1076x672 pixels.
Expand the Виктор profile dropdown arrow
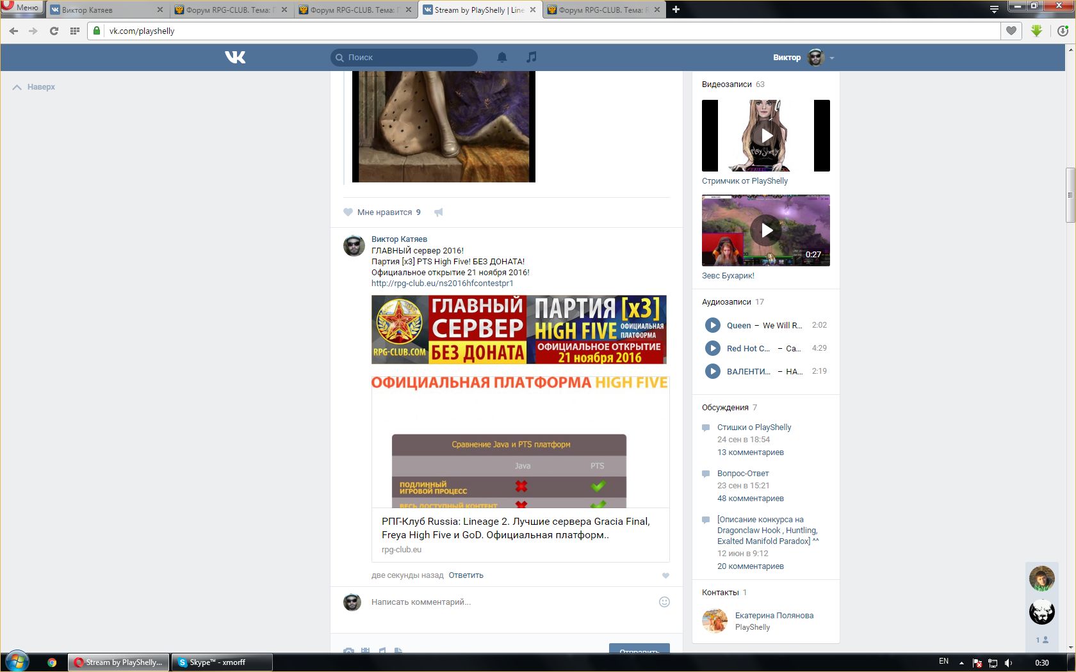click(832, 58)
